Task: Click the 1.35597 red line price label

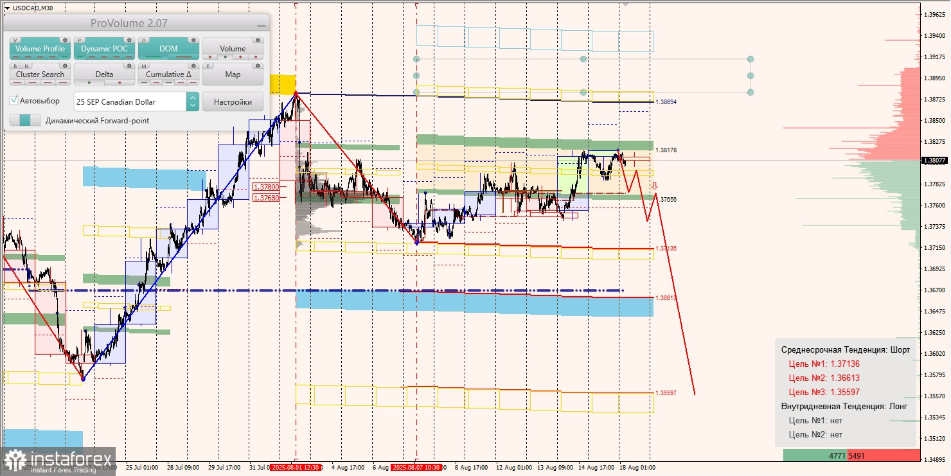Action: pyautogui.click(x=666, y=392)
